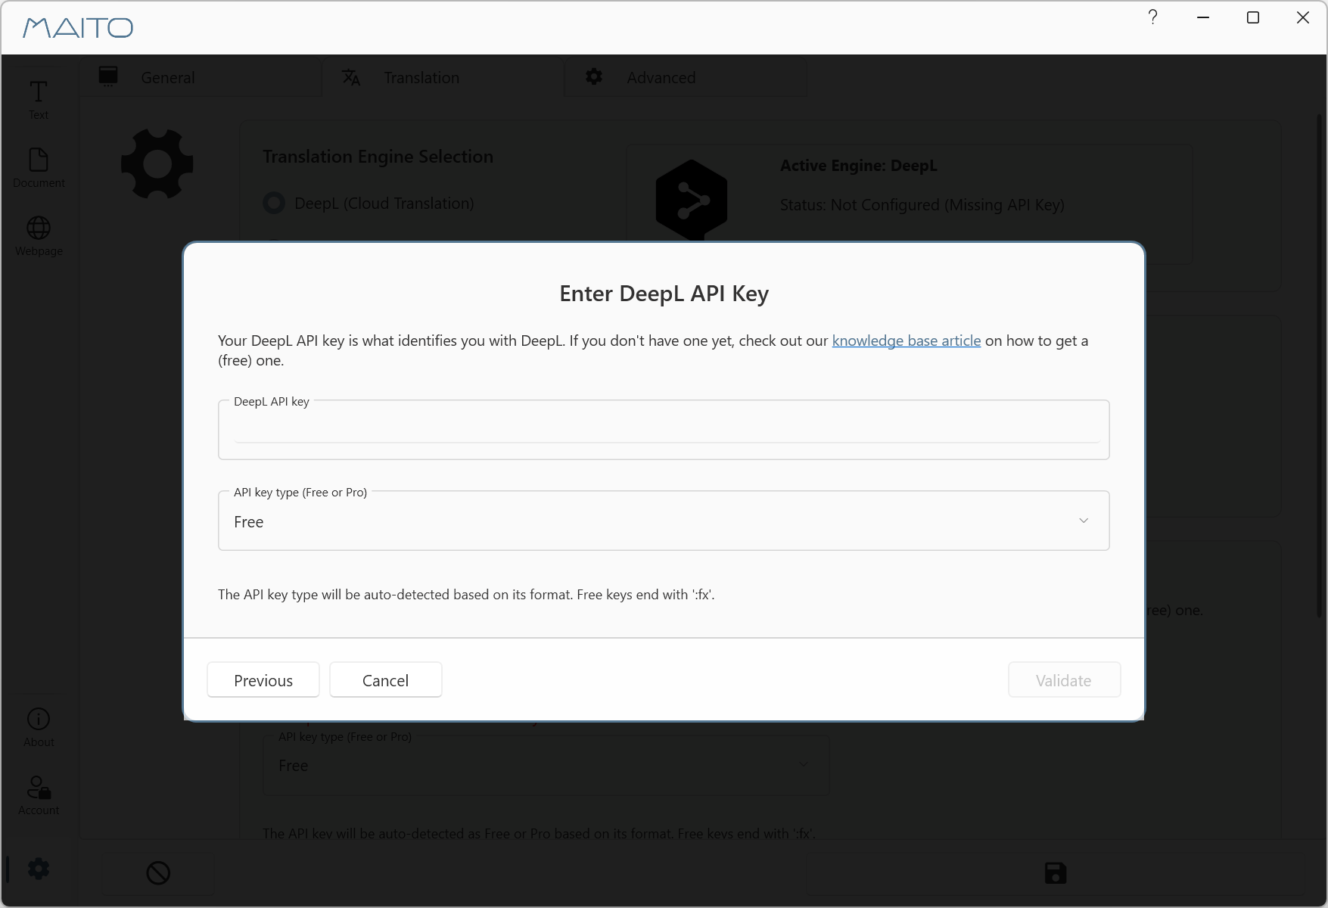Open the Document translation sidebar icon
1328x908 pixels.
[39, 168]
